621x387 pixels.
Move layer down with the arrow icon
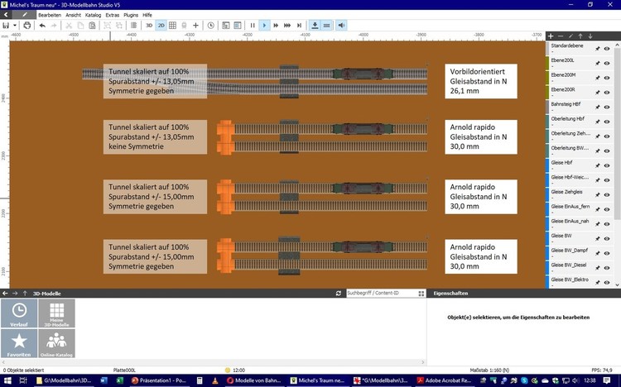click(x=590, y=36)
